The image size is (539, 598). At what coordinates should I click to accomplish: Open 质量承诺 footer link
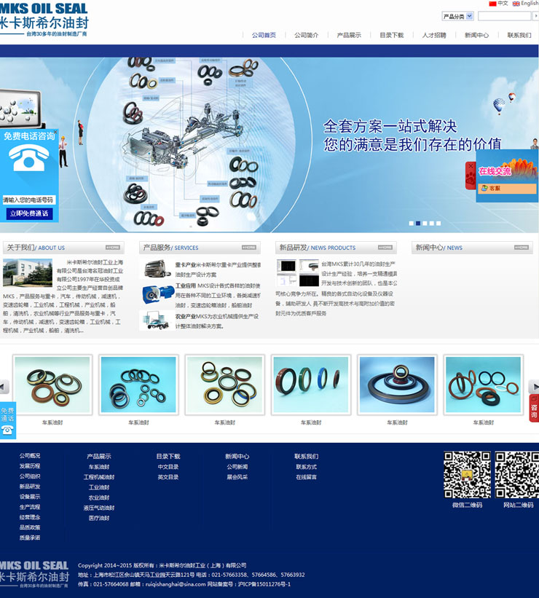point(30,538)
